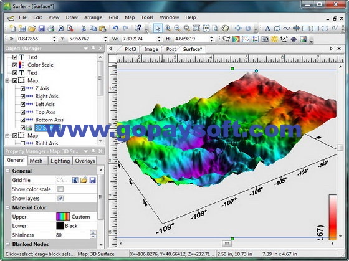The image size is (349, 261).
Task: Toggle Color Scale visibility checkbox
Action: point(15,65)
